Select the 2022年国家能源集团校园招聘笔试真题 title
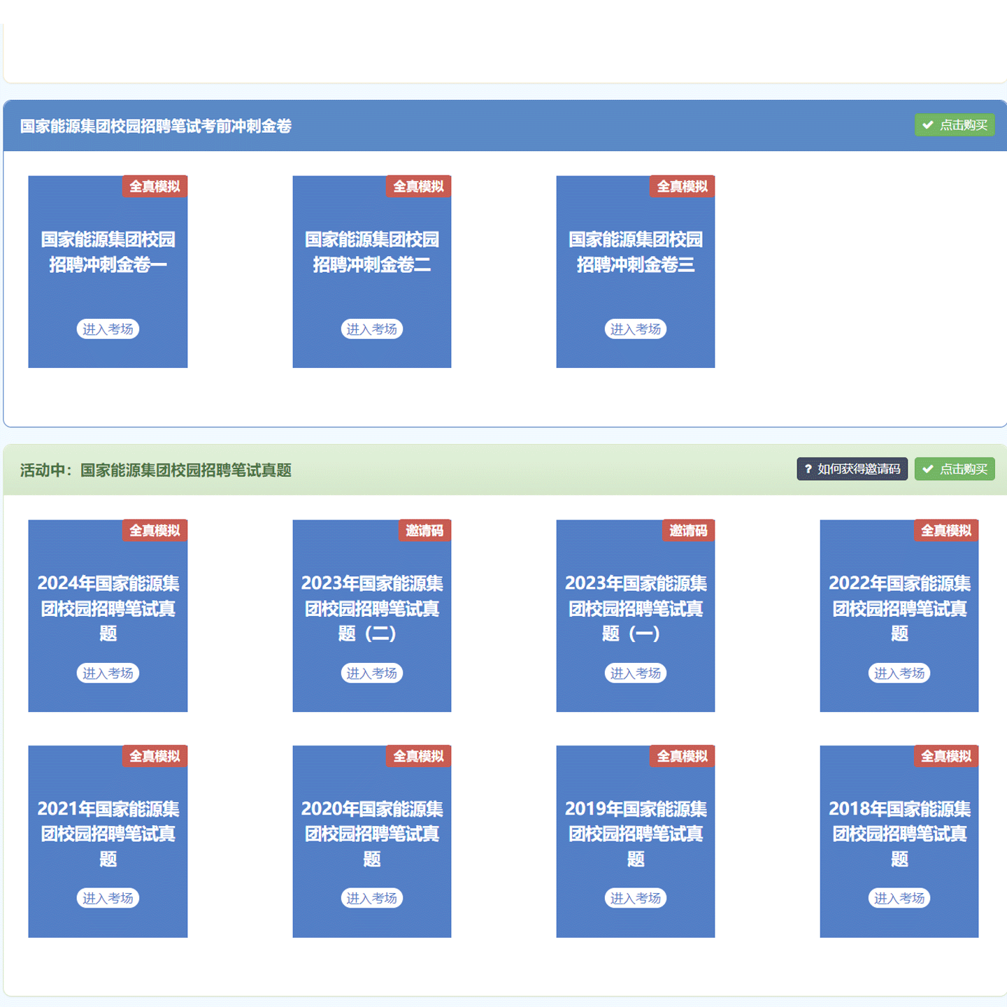 click(899, 608)
